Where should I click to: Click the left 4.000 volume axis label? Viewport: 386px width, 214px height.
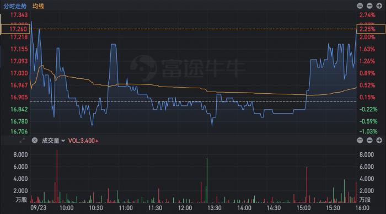(x=20, y=179)
